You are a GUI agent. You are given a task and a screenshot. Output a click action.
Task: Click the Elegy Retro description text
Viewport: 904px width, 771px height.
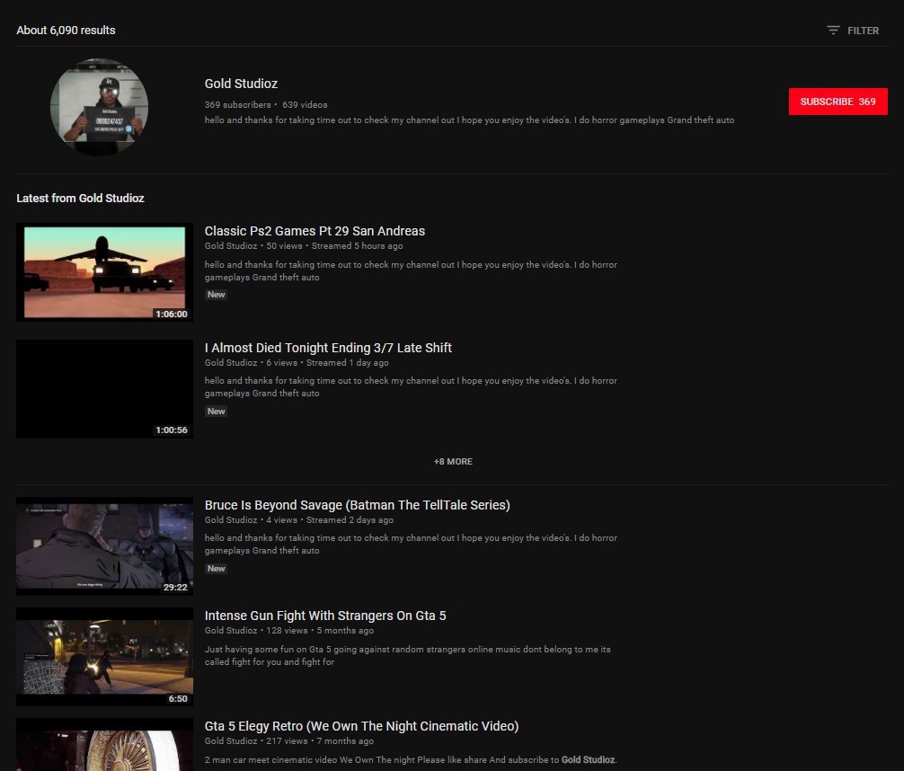pyautogui.click(x=411, y=760)
